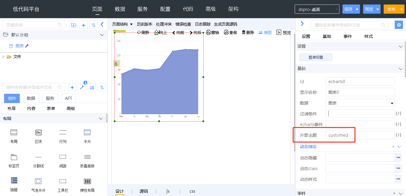Collapse the left panel with blue chevron
Image resolution: width=406 pixels, height=196 pixels.
pyautogui.click(x=102, y=25)
